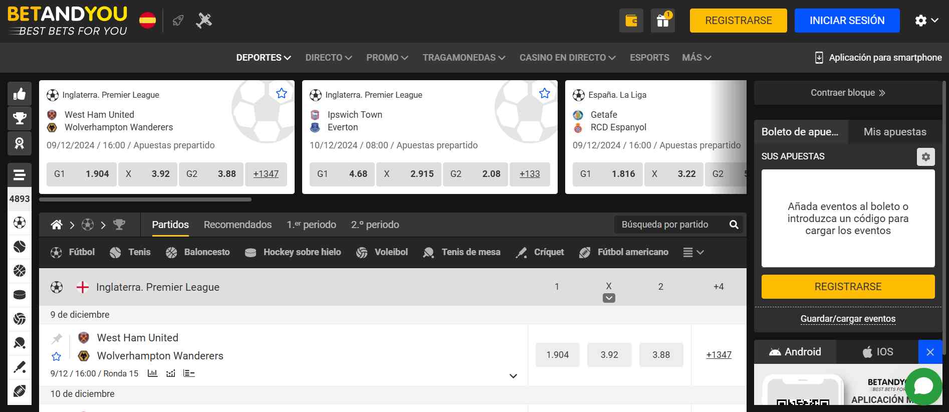
Task: Select cricket bat icon in left sidebar
Action: click(20, 367)
